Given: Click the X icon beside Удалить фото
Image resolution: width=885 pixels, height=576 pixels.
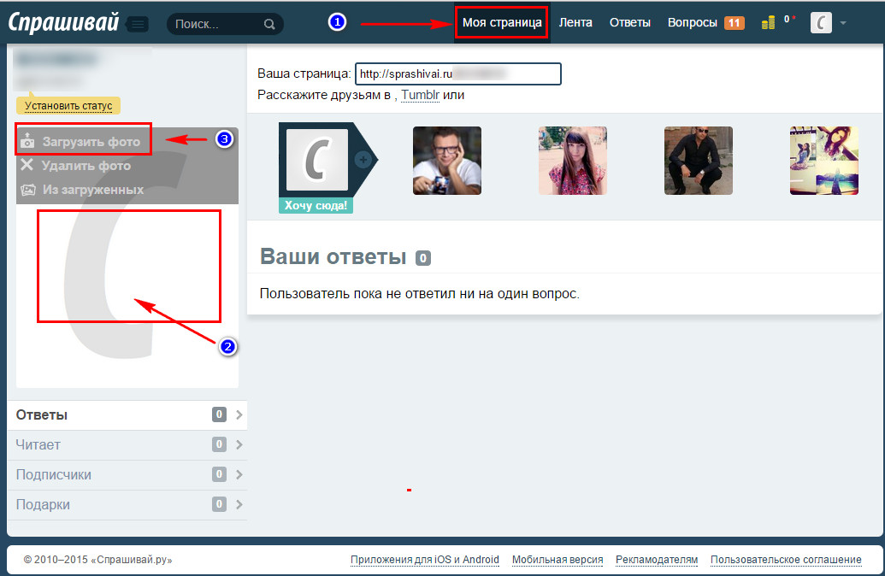Looking at the screenshot, I should click(x=27, y=165).
